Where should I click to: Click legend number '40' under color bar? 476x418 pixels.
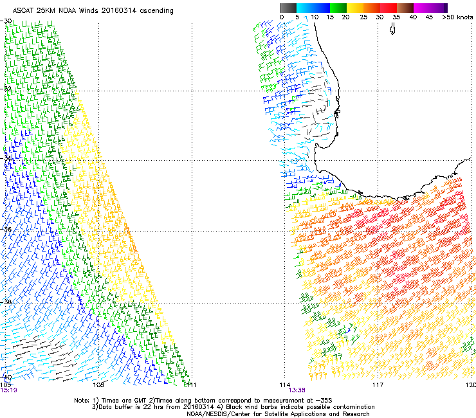[413, 17]
